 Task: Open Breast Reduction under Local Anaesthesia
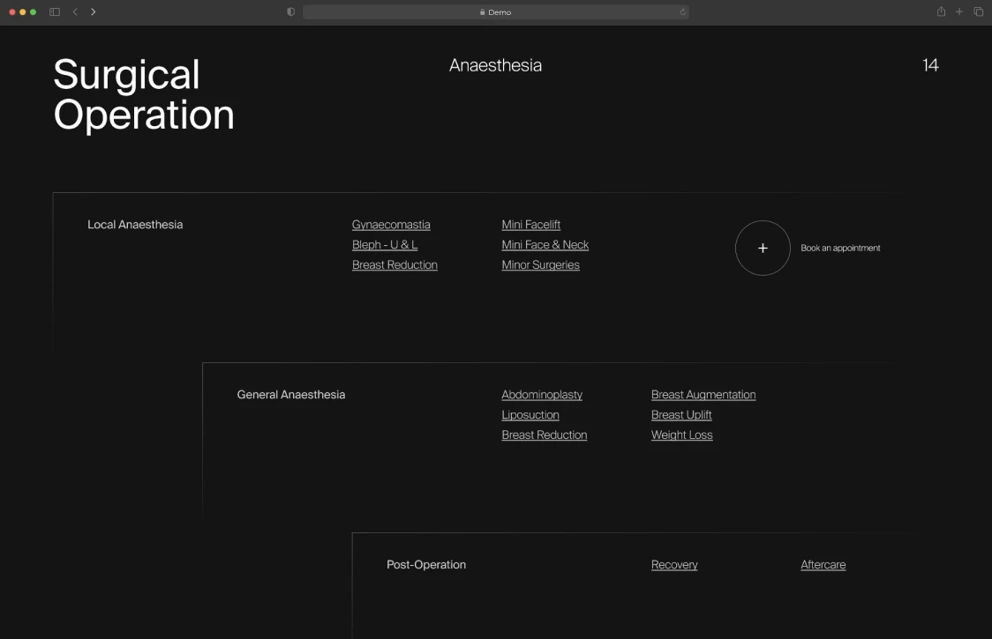pos(395,264)
